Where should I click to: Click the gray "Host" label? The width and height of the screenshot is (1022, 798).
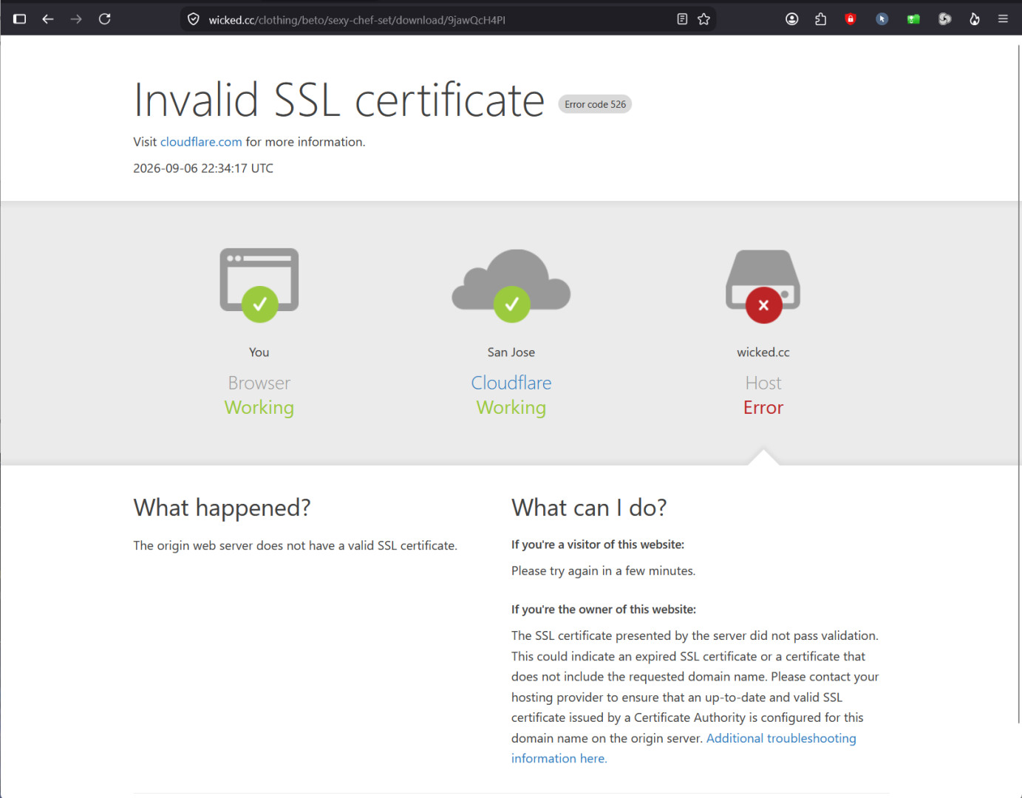click(763, 383)
